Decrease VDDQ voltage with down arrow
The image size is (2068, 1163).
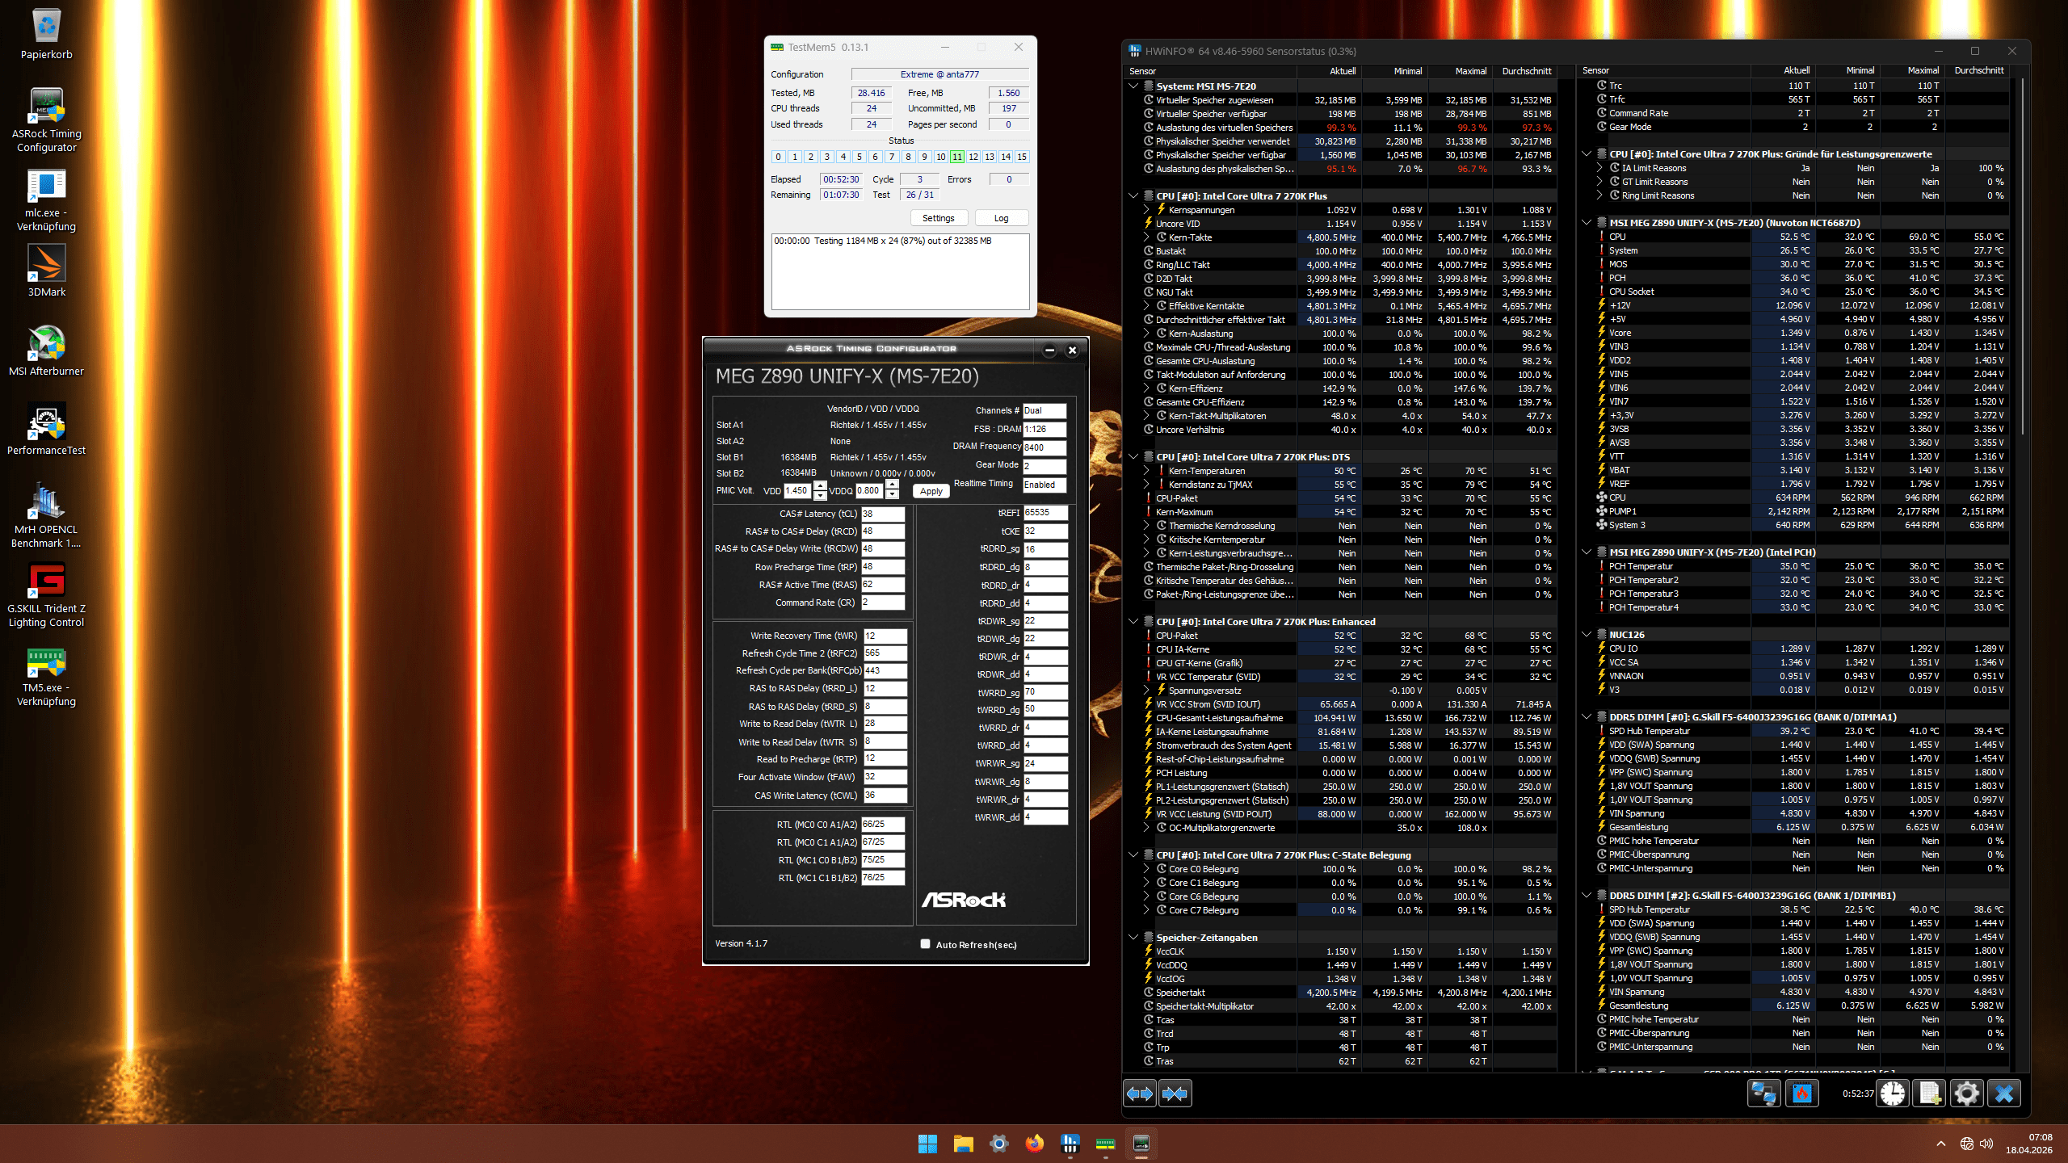(x=892, y=495)
